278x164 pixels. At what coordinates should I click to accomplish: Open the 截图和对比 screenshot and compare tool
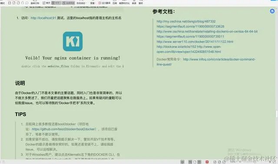coord(124,3)
